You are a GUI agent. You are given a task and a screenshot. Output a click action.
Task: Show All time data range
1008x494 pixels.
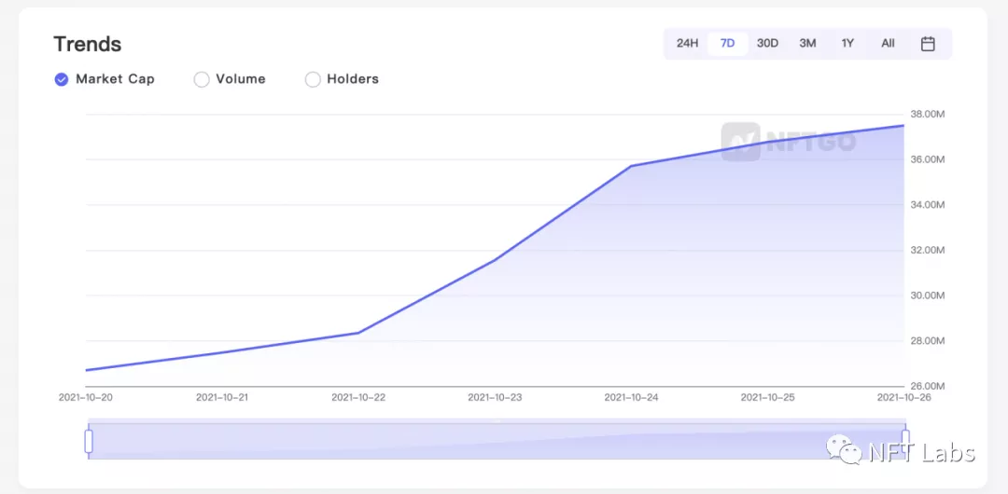[888, 44]
